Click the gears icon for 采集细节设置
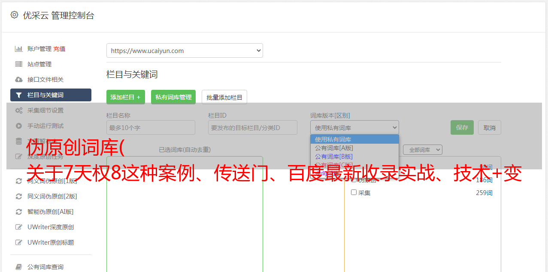 pos(19,110)
